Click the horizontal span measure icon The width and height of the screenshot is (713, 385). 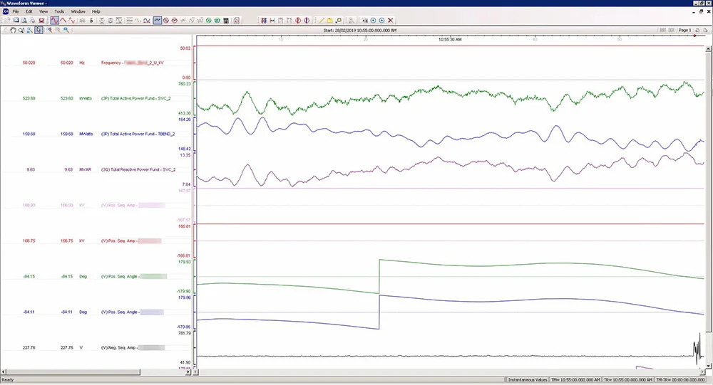(272, 21)
